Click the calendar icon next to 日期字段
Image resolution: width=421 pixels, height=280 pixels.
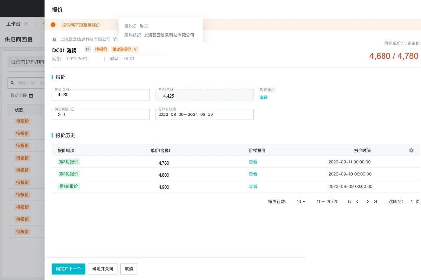pos(31,96)
